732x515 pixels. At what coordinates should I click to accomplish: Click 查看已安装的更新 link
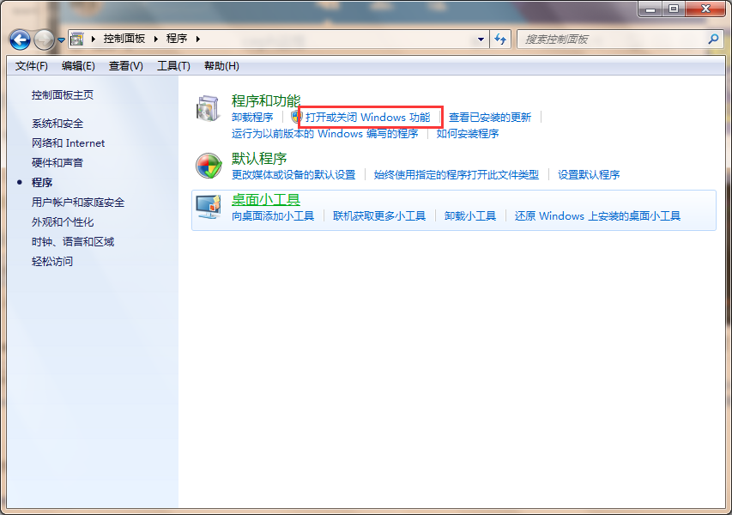click(x=490, y=118)
